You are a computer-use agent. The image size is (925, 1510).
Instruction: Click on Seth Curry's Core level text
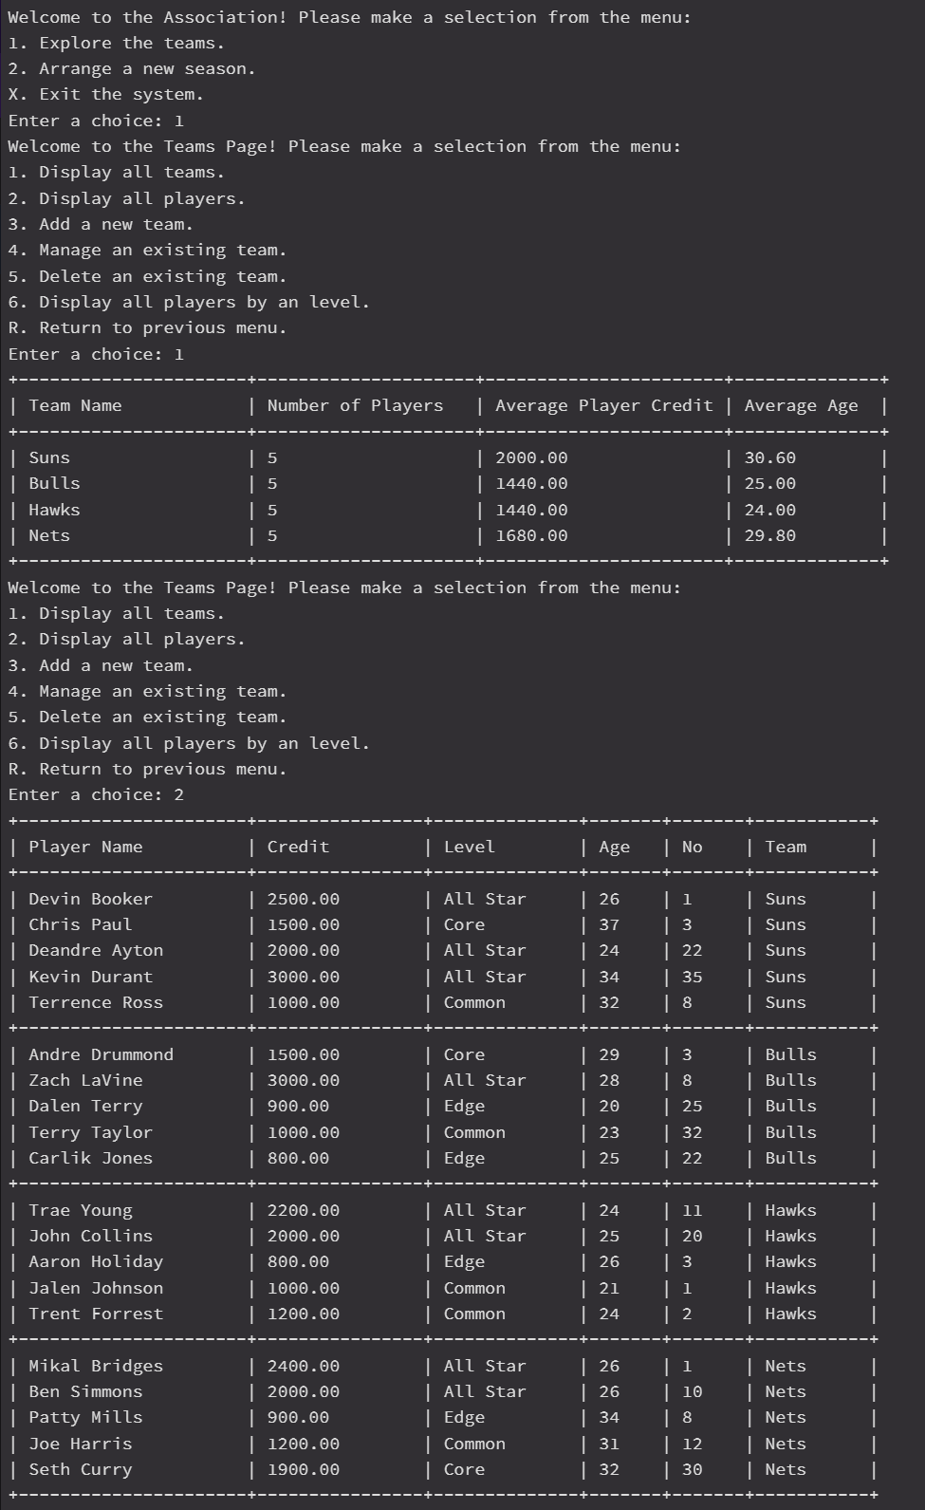coord(465,1469)
